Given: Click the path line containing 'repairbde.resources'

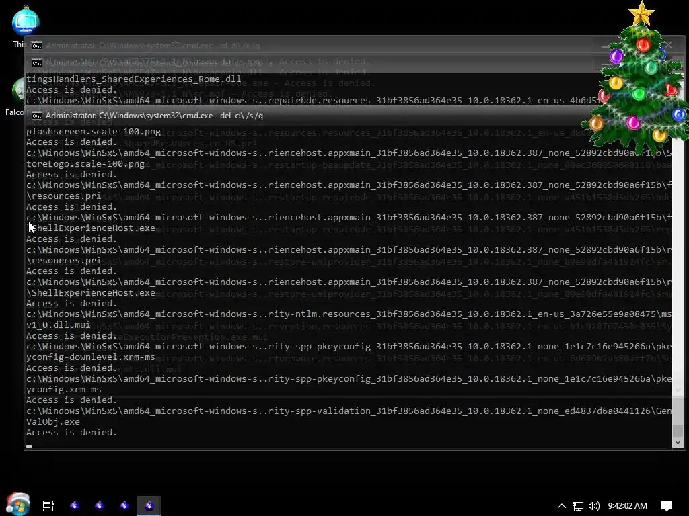Looking at the screenshot, I should pyautogui.click(x=313, y=101).
